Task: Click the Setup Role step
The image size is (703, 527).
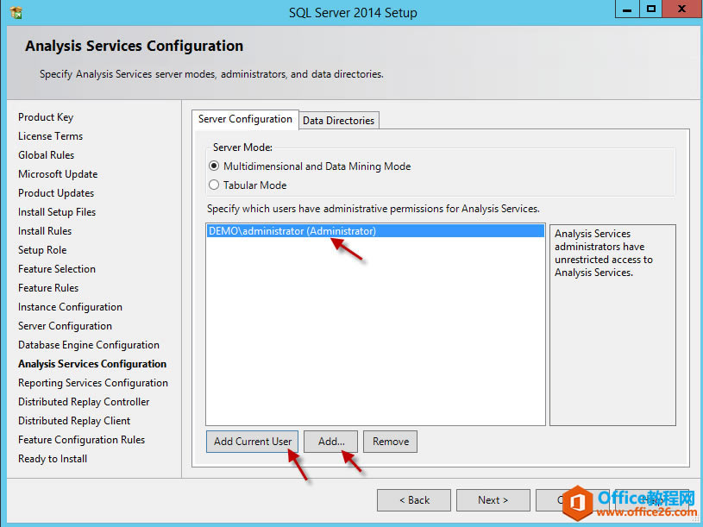Action: [x=42, y=249]
